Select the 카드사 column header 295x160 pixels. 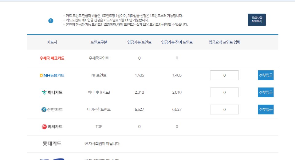52,42
